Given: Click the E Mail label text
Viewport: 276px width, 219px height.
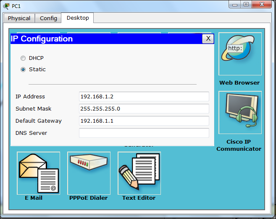Looking at the screenshot, I should (34, 198).
